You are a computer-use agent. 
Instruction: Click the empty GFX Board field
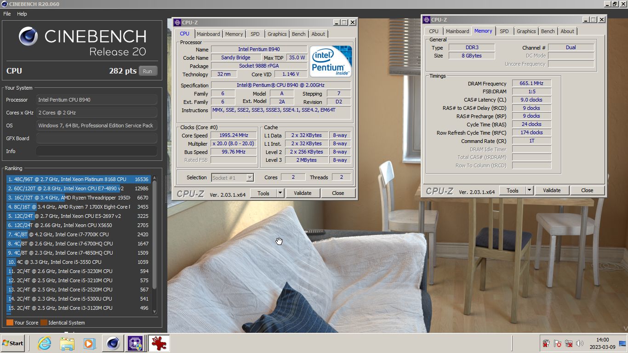tap(97, 138)
